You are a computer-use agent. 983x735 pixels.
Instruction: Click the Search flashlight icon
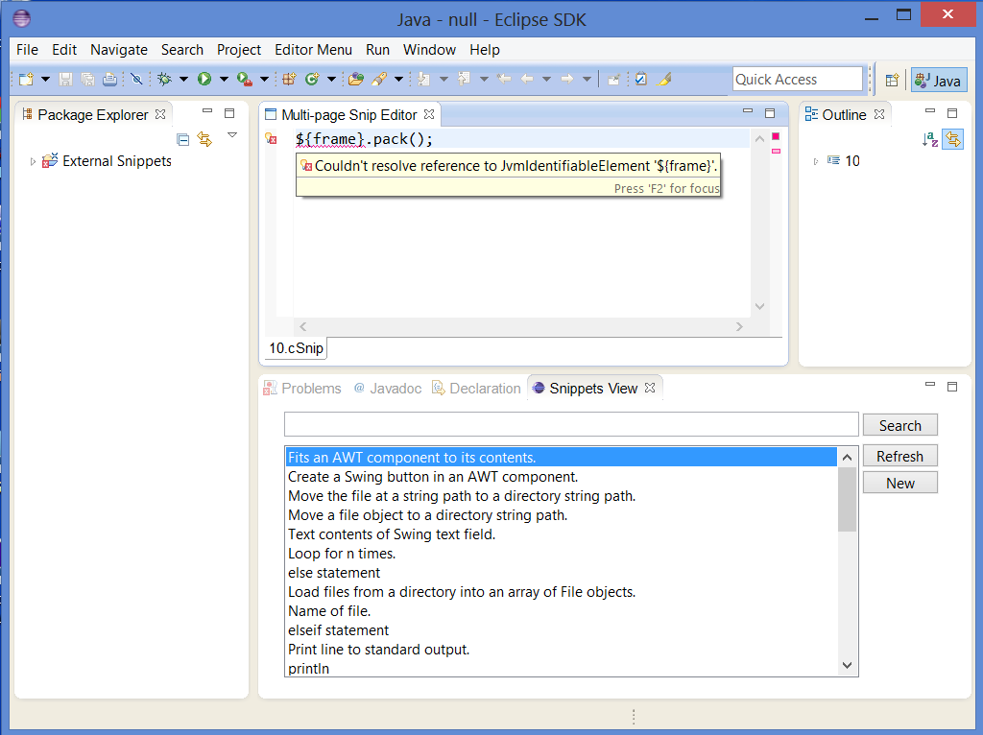click(x=378, y=79)
